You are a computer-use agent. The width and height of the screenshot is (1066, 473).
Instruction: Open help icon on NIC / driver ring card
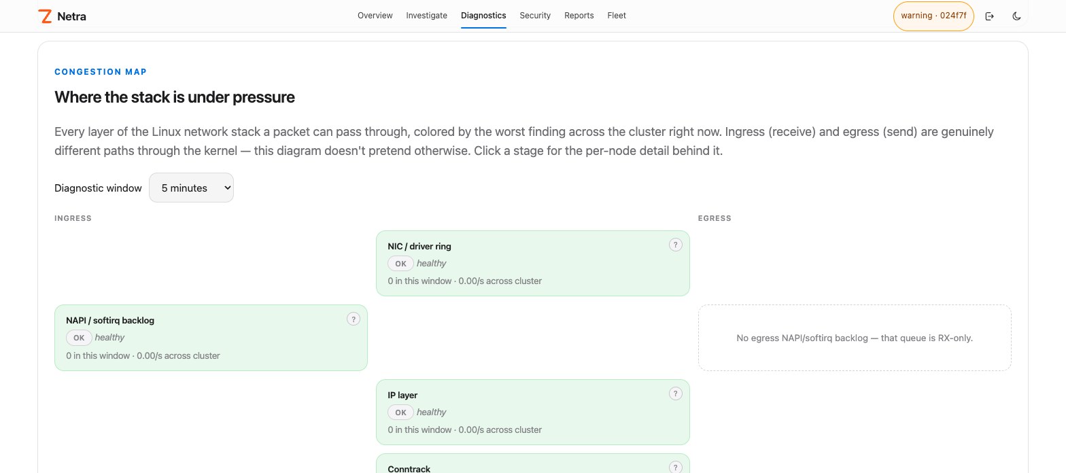pyautogui.click(x=675, y=245)
